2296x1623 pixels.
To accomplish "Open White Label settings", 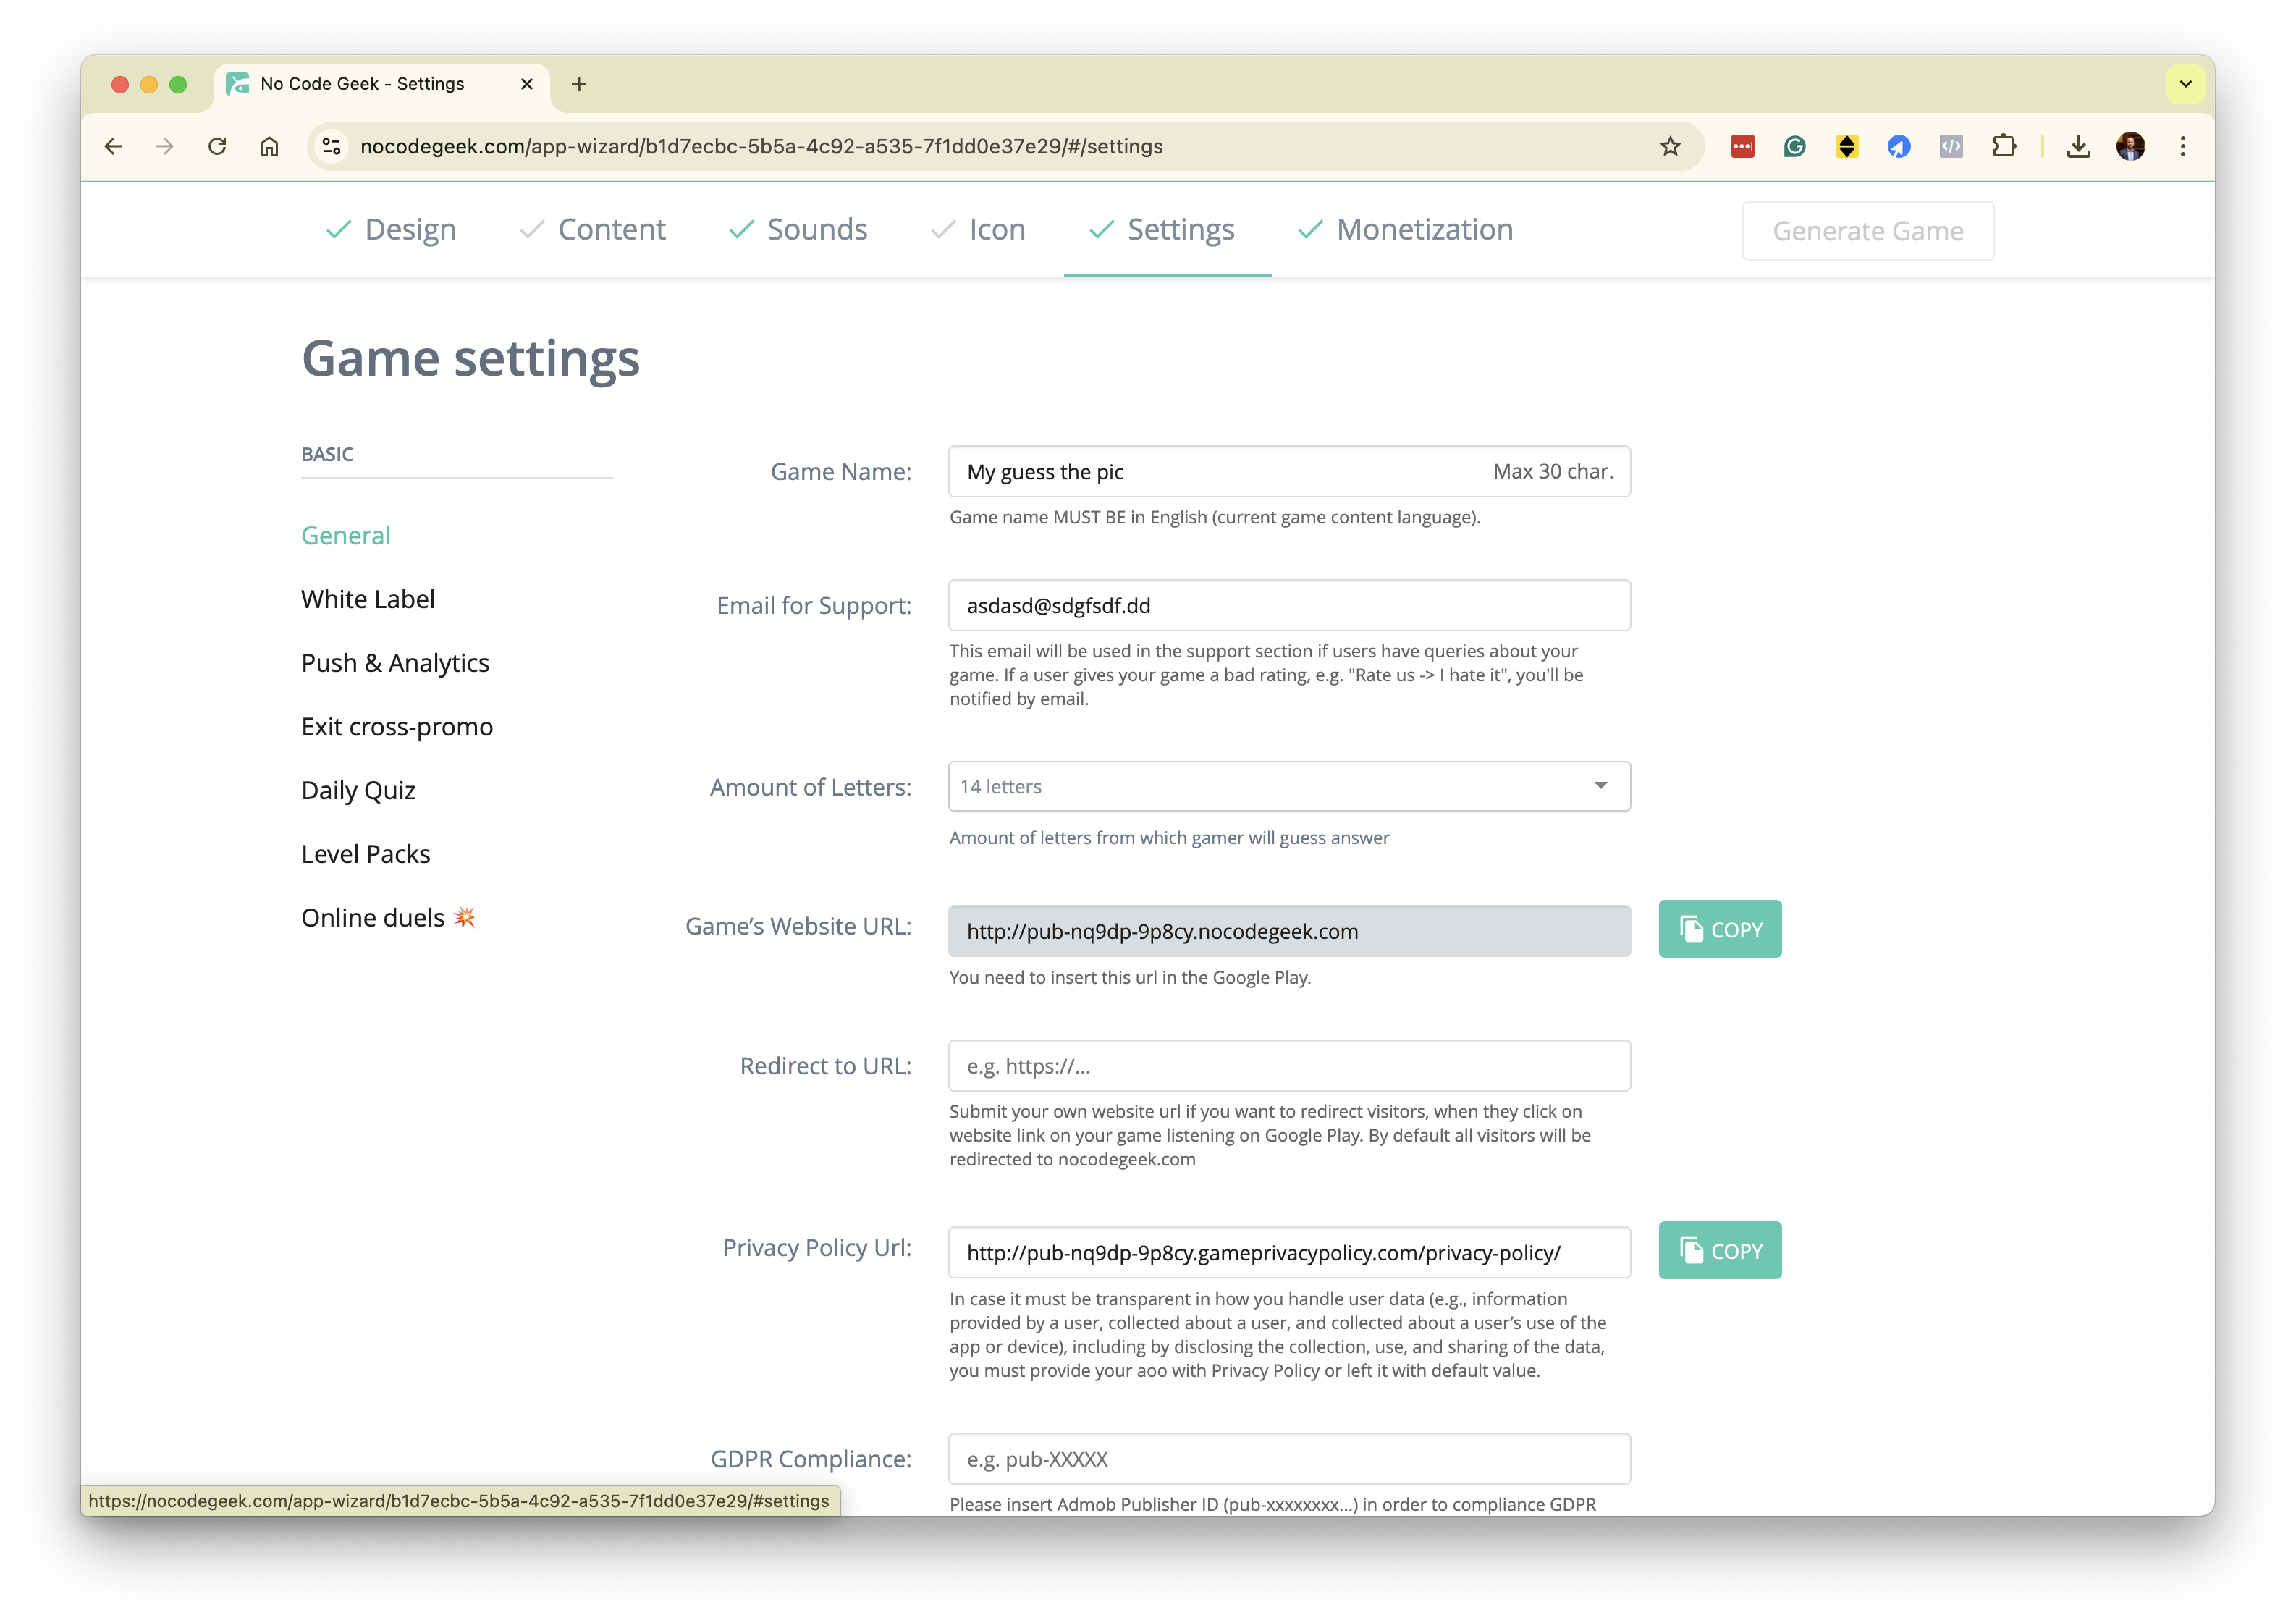I will [368, 599].
